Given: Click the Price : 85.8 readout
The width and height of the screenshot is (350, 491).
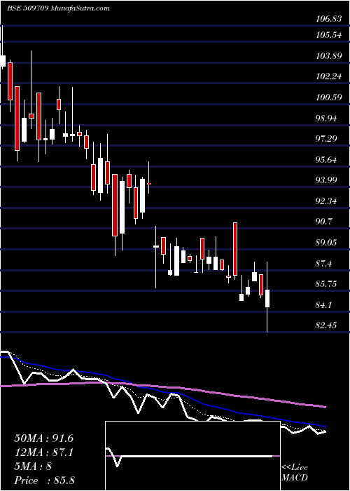Looking at the screenshot, I should click(x=44, y=480).
